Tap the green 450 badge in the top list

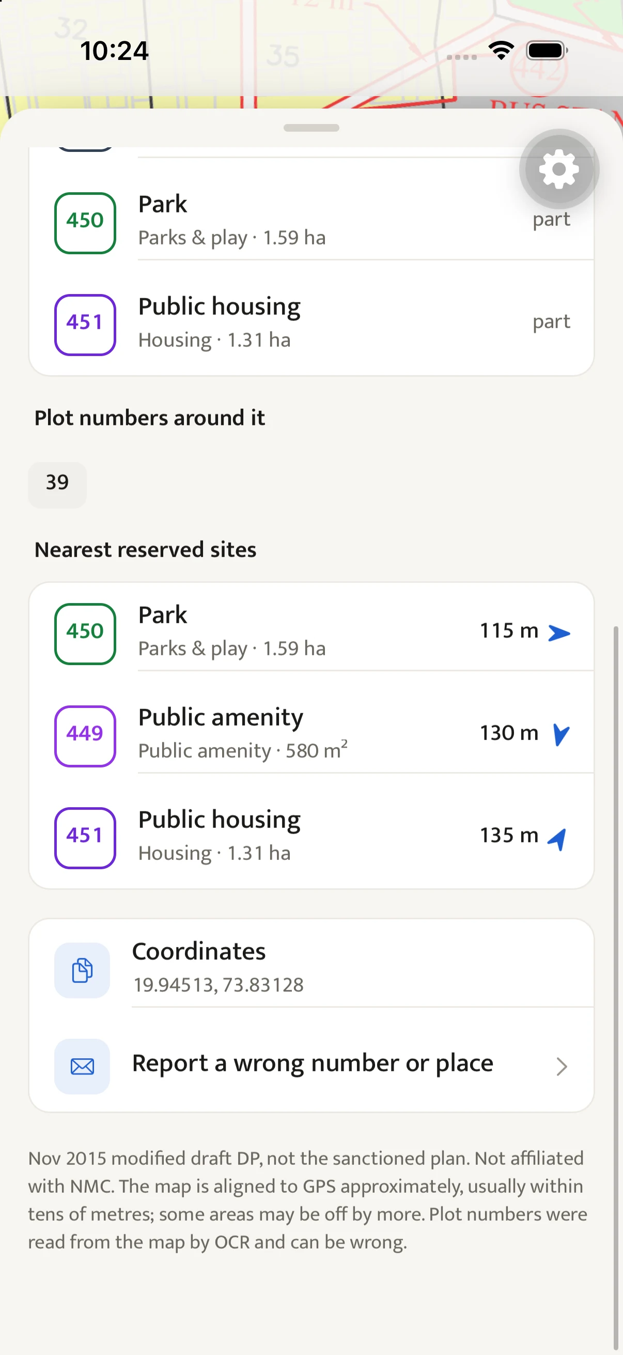click(85, 223)
